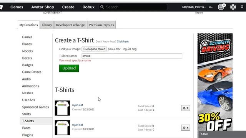This screenshot has height=138, width=246.
Task: Select User Ads in sidebar
Action: [28, 100]
